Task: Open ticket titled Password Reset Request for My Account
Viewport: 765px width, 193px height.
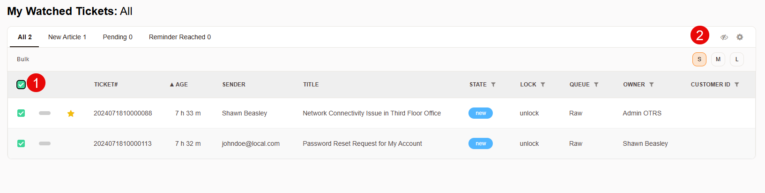Action: click(x=362, y=143)
